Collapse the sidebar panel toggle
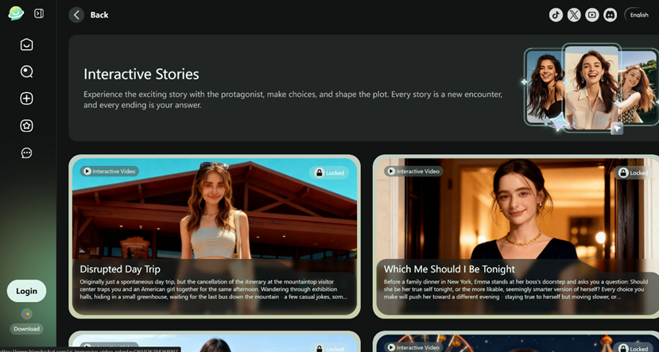The height and width of the screenshot is (352, 659). pyautogui.click(x=39, y=14)
